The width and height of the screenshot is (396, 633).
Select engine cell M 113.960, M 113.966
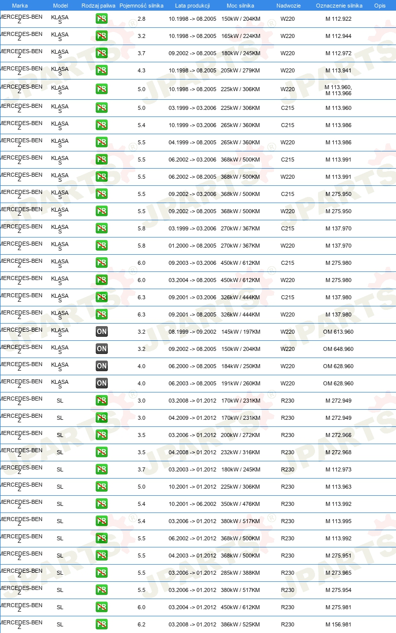click(x=338, y=90)
